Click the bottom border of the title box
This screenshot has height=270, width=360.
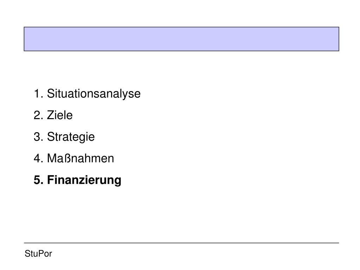181,51
